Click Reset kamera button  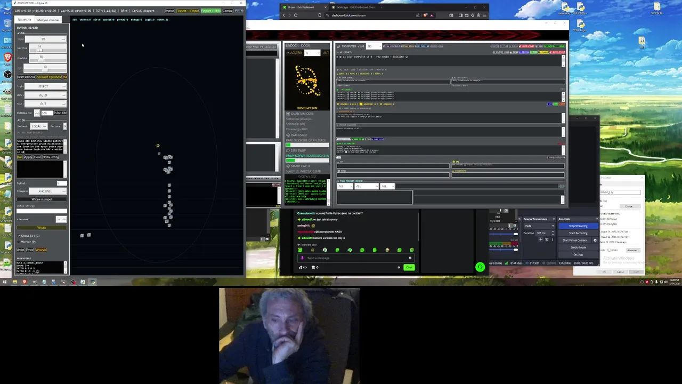tap(26, 77)
